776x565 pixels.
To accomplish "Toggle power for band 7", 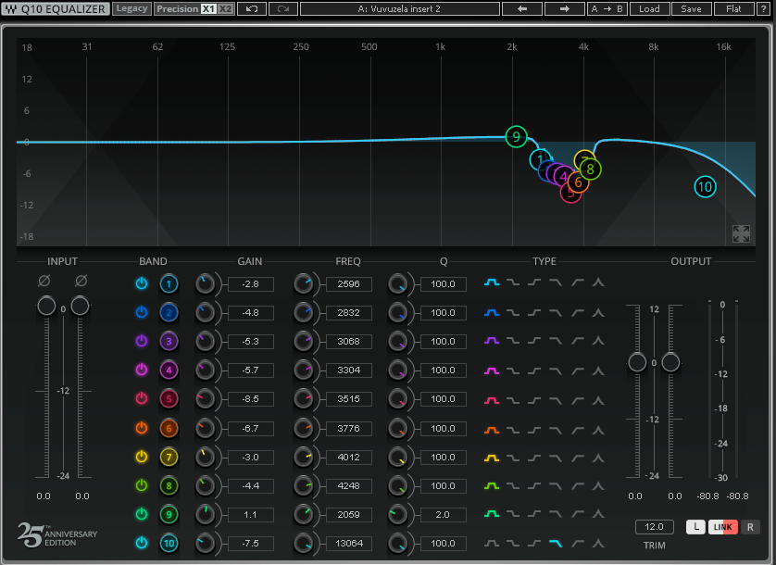I will [x=142, y=456].
